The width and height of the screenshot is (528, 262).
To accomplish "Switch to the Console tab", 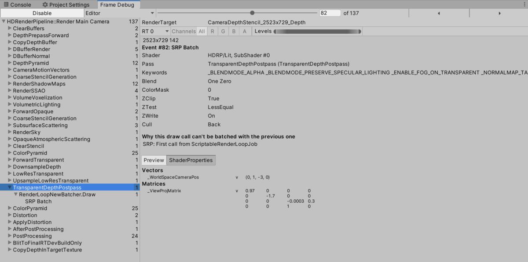I will pyautogui.click(x=18, y=4).
